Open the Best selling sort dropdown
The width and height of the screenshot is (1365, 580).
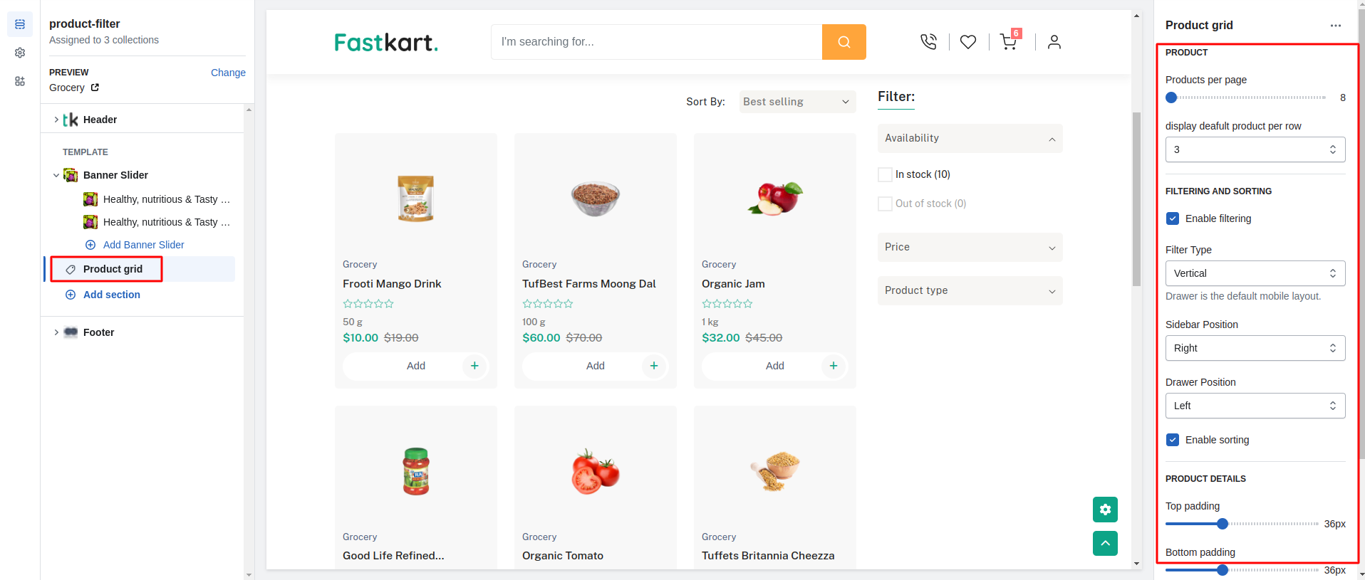tap(796, 102)
